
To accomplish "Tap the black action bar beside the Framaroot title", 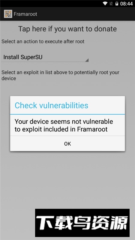I will click(x=86, y=14).
